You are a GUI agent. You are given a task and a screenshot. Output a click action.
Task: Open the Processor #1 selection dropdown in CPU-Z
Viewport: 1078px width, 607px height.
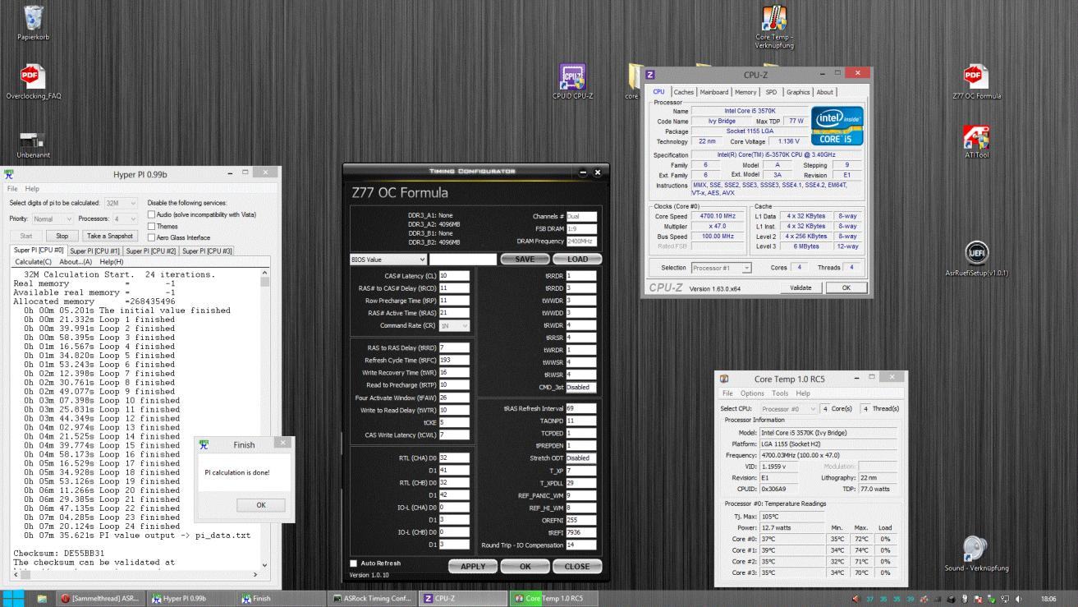coord(722,268)
